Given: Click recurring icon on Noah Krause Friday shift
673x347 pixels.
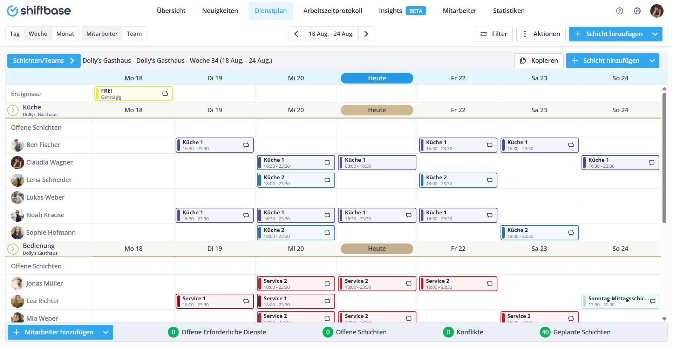Looking at the screenshot, I should click(x=490, y=215).
